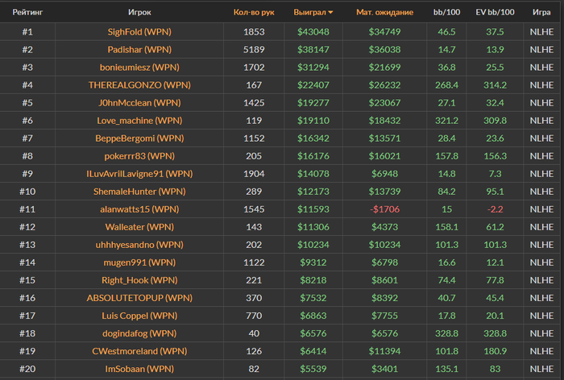564x380 pixels.
Task: Open player THEREALGONZO (WPN)
Action: pos(139,85)
